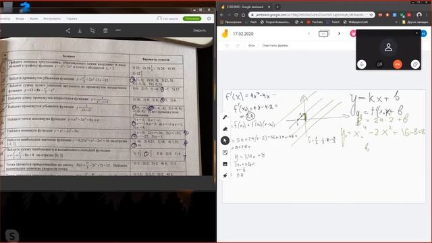Rename the jam title 17.02.2020
This screenshot has height=243, width=432.
[243, 34]
